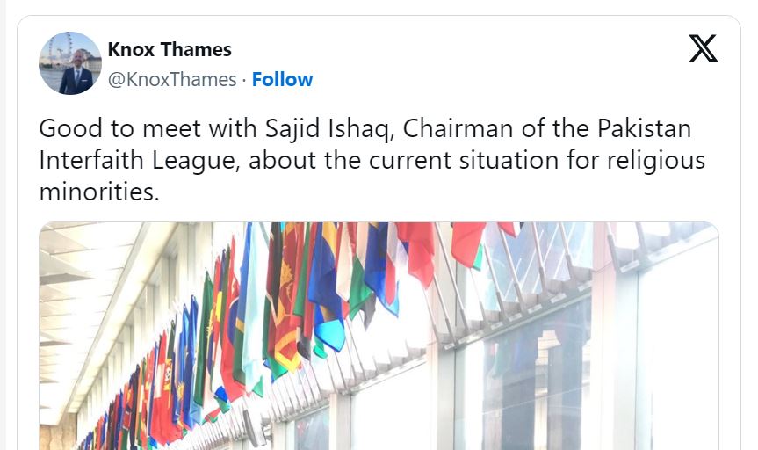Open the @KnoxThames handle link
This screenshot has height=450, width=758.
point(172,79)
